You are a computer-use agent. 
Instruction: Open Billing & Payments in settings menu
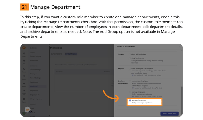(x=36, y=99)
